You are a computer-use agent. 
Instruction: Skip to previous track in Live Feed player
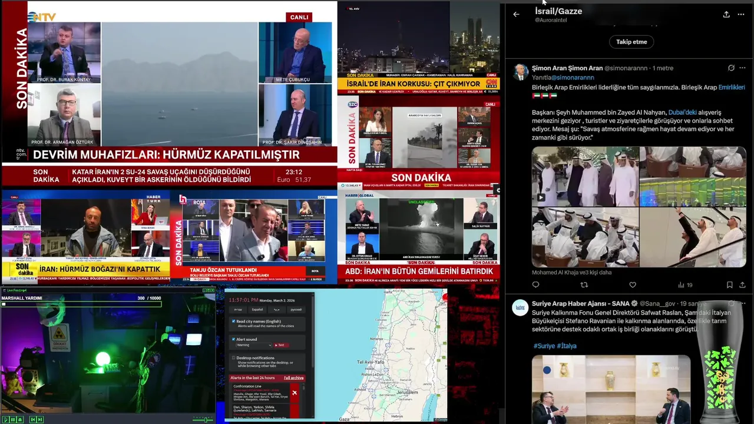tap(32, 419)
